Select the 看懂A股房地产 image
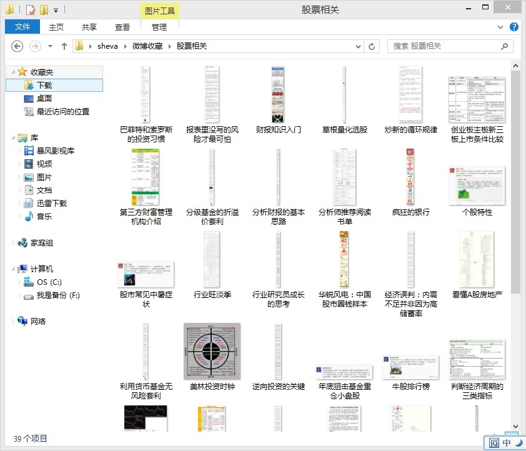The height and width of the screenshot is (451, 526). click(477, 265)
